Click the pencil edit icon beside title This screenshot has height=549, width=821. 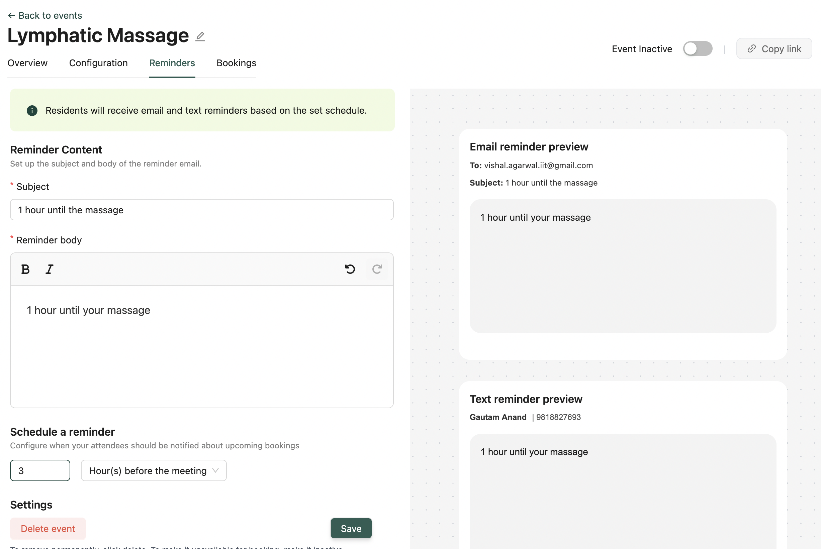(200, 36)
